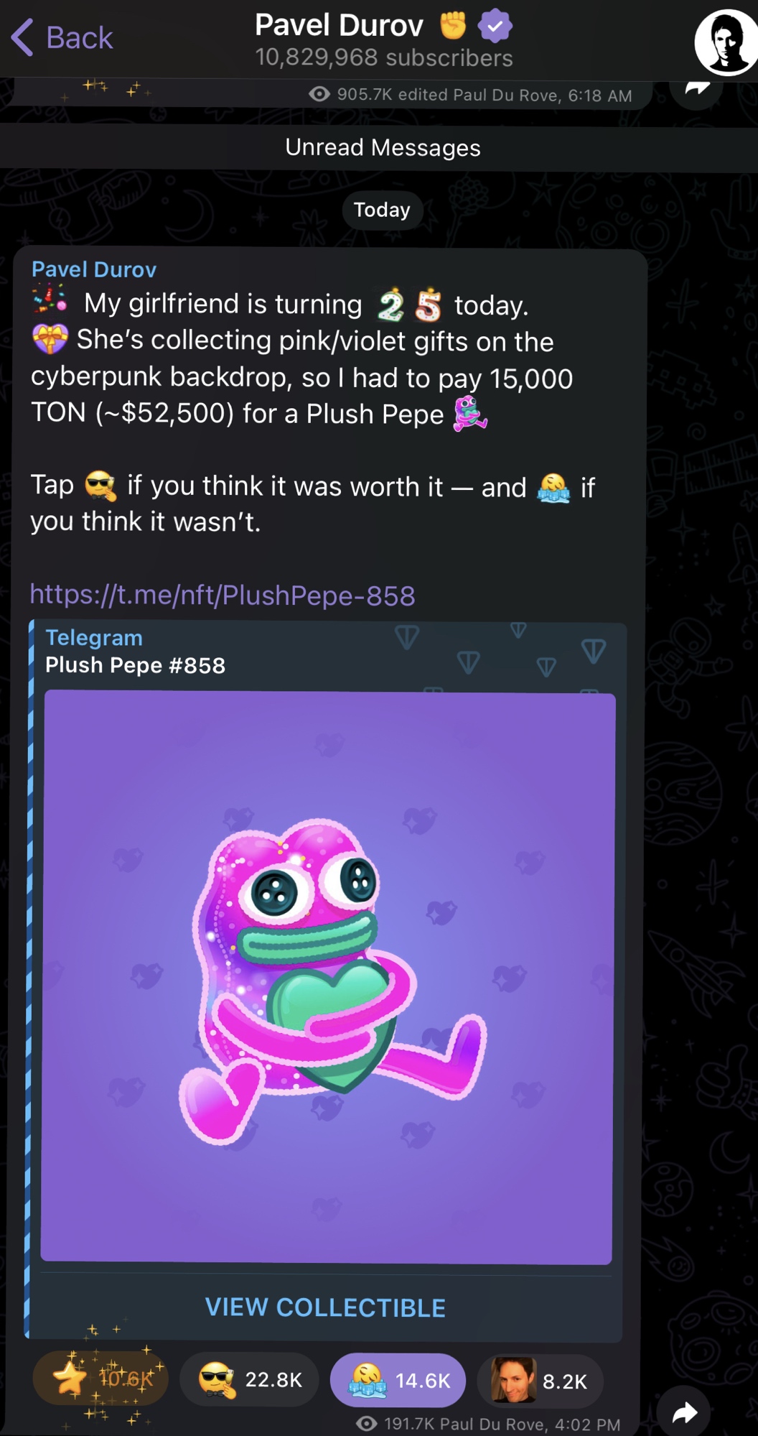Open Pavel Durov channel profile avatar

pos(726,42)
